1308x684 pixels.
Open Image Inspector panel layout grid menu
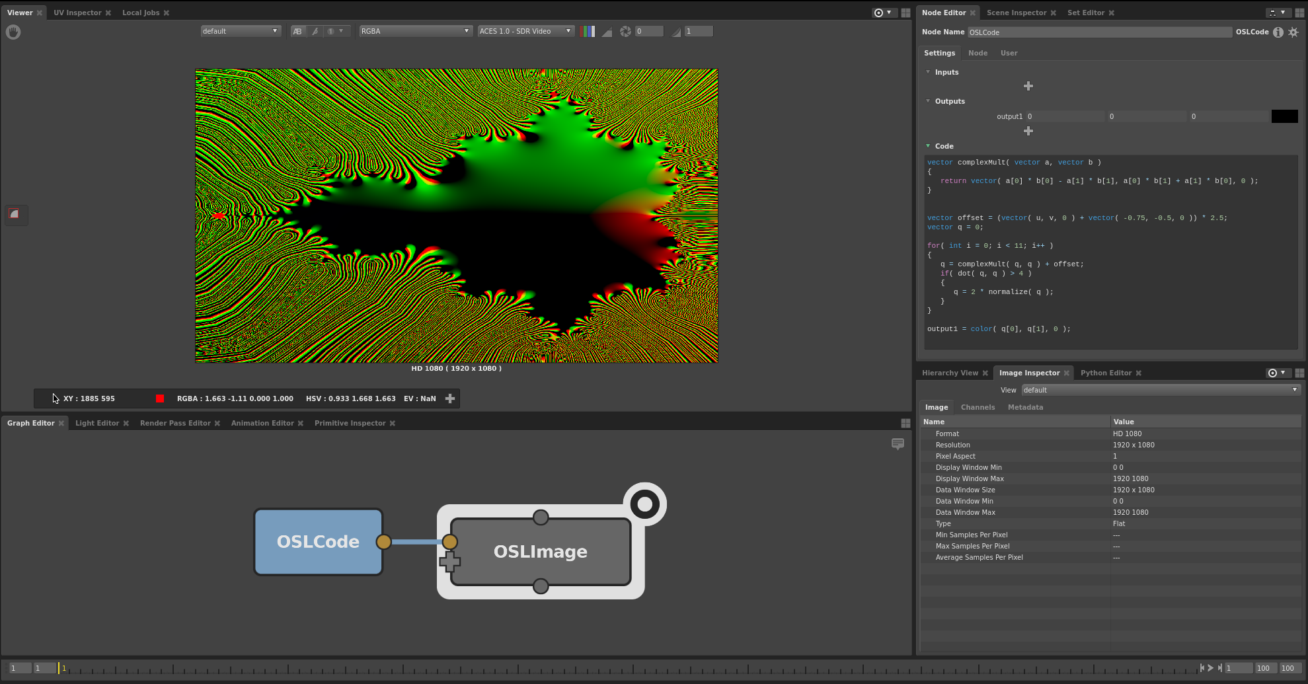pos(1299,373)
